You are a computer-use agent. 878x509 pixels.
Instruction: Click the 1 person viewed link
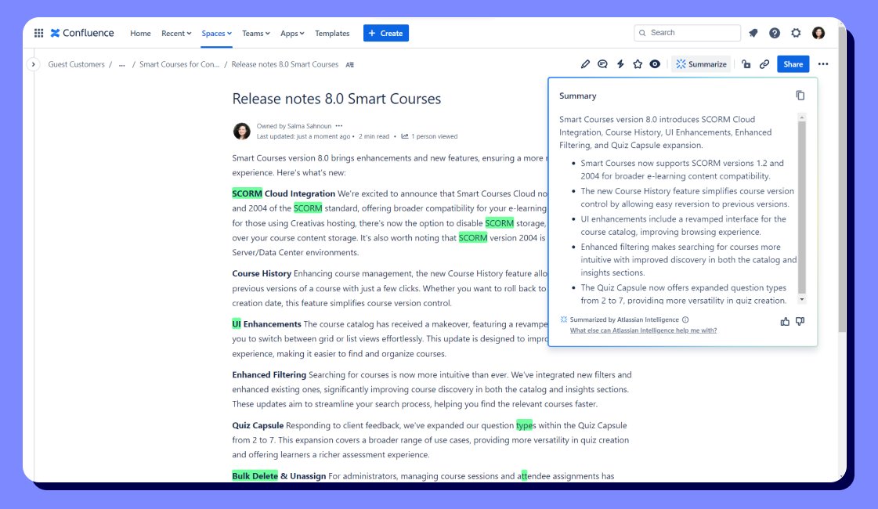coord(435,136)
